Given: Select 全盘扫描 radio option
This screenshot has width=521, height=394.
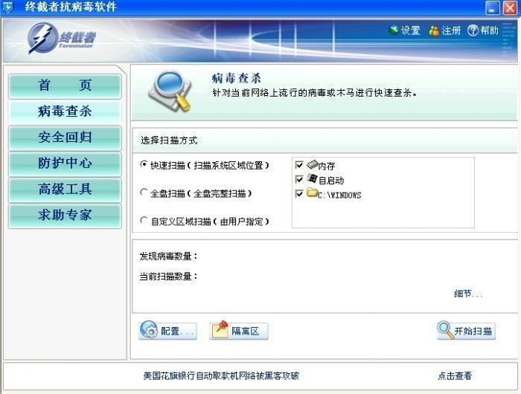Looking at the screenshot, I should click(x=144, y=193).
